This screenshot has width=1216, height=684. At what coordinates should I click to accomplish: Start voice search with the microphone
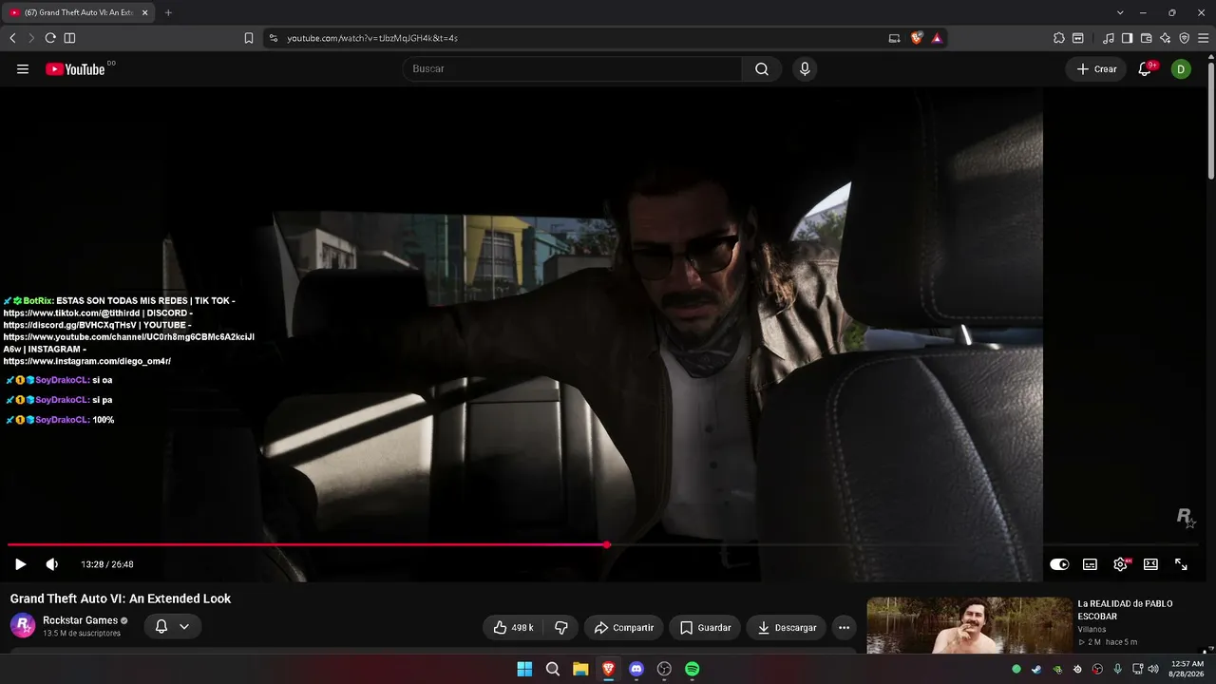point(805,69)
